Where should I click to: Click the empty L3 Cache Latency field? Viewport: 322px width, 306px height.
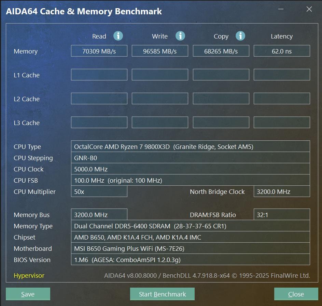tap(282, 122)
